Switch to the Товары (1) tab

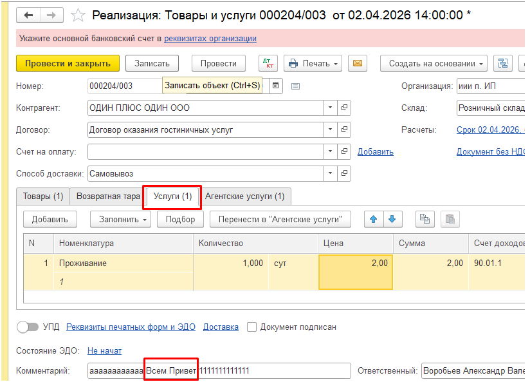click(x=43, y=196)
